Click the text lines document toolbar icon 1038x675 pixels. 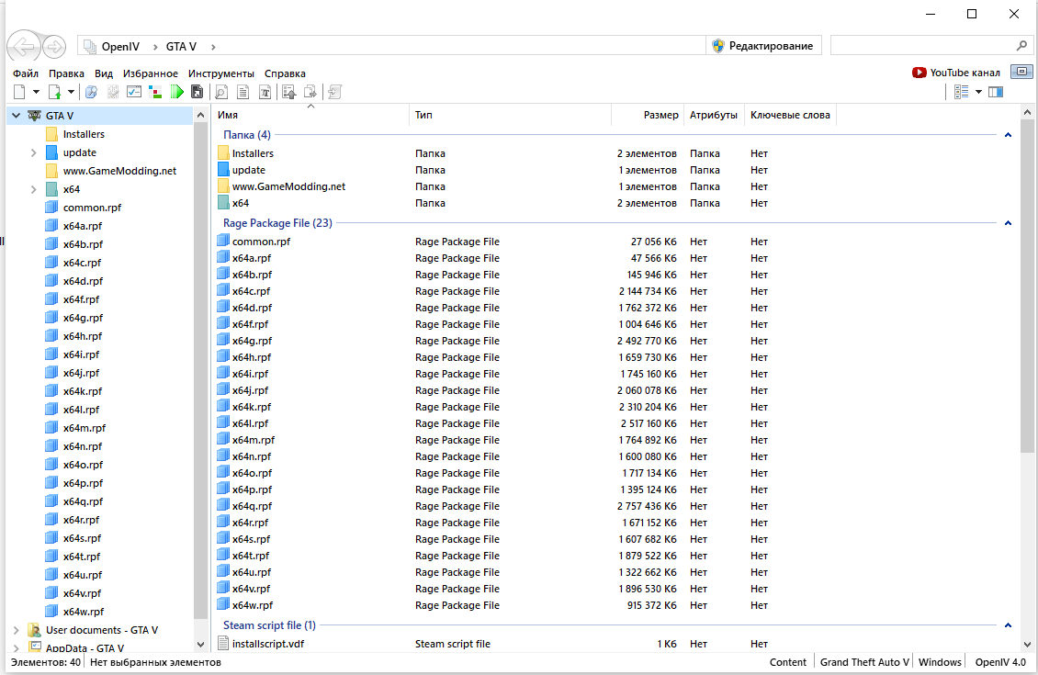pyautogui.click(x=243, y=92)
